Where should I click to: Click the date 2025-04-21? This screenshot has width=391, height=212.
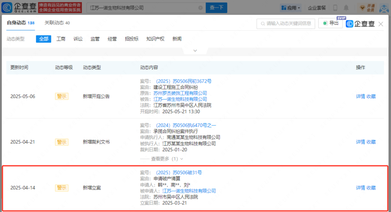[x=23, y=142]
